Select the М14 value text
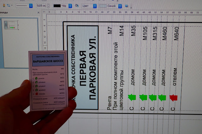 click(x=122, y=31)
